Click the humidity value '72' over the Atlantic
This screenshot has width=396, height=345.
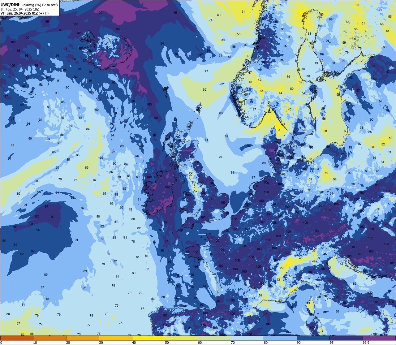[x=106, y=314]
